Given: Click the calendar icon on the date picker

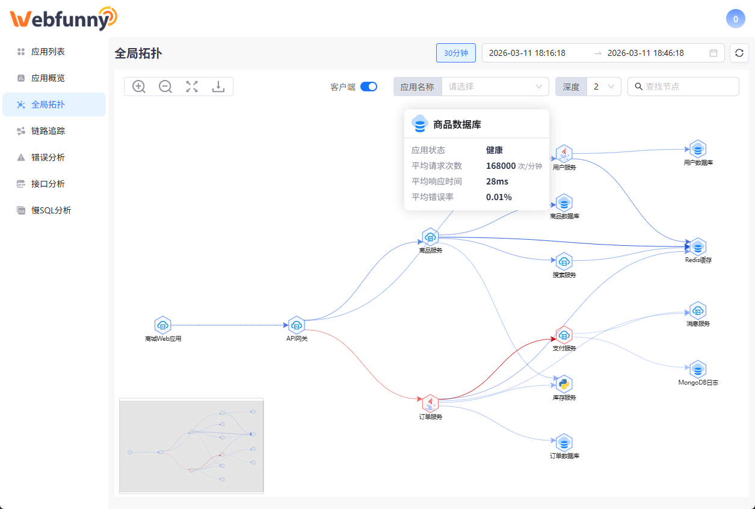Looking at the screenshot, I should pos(713,53).
